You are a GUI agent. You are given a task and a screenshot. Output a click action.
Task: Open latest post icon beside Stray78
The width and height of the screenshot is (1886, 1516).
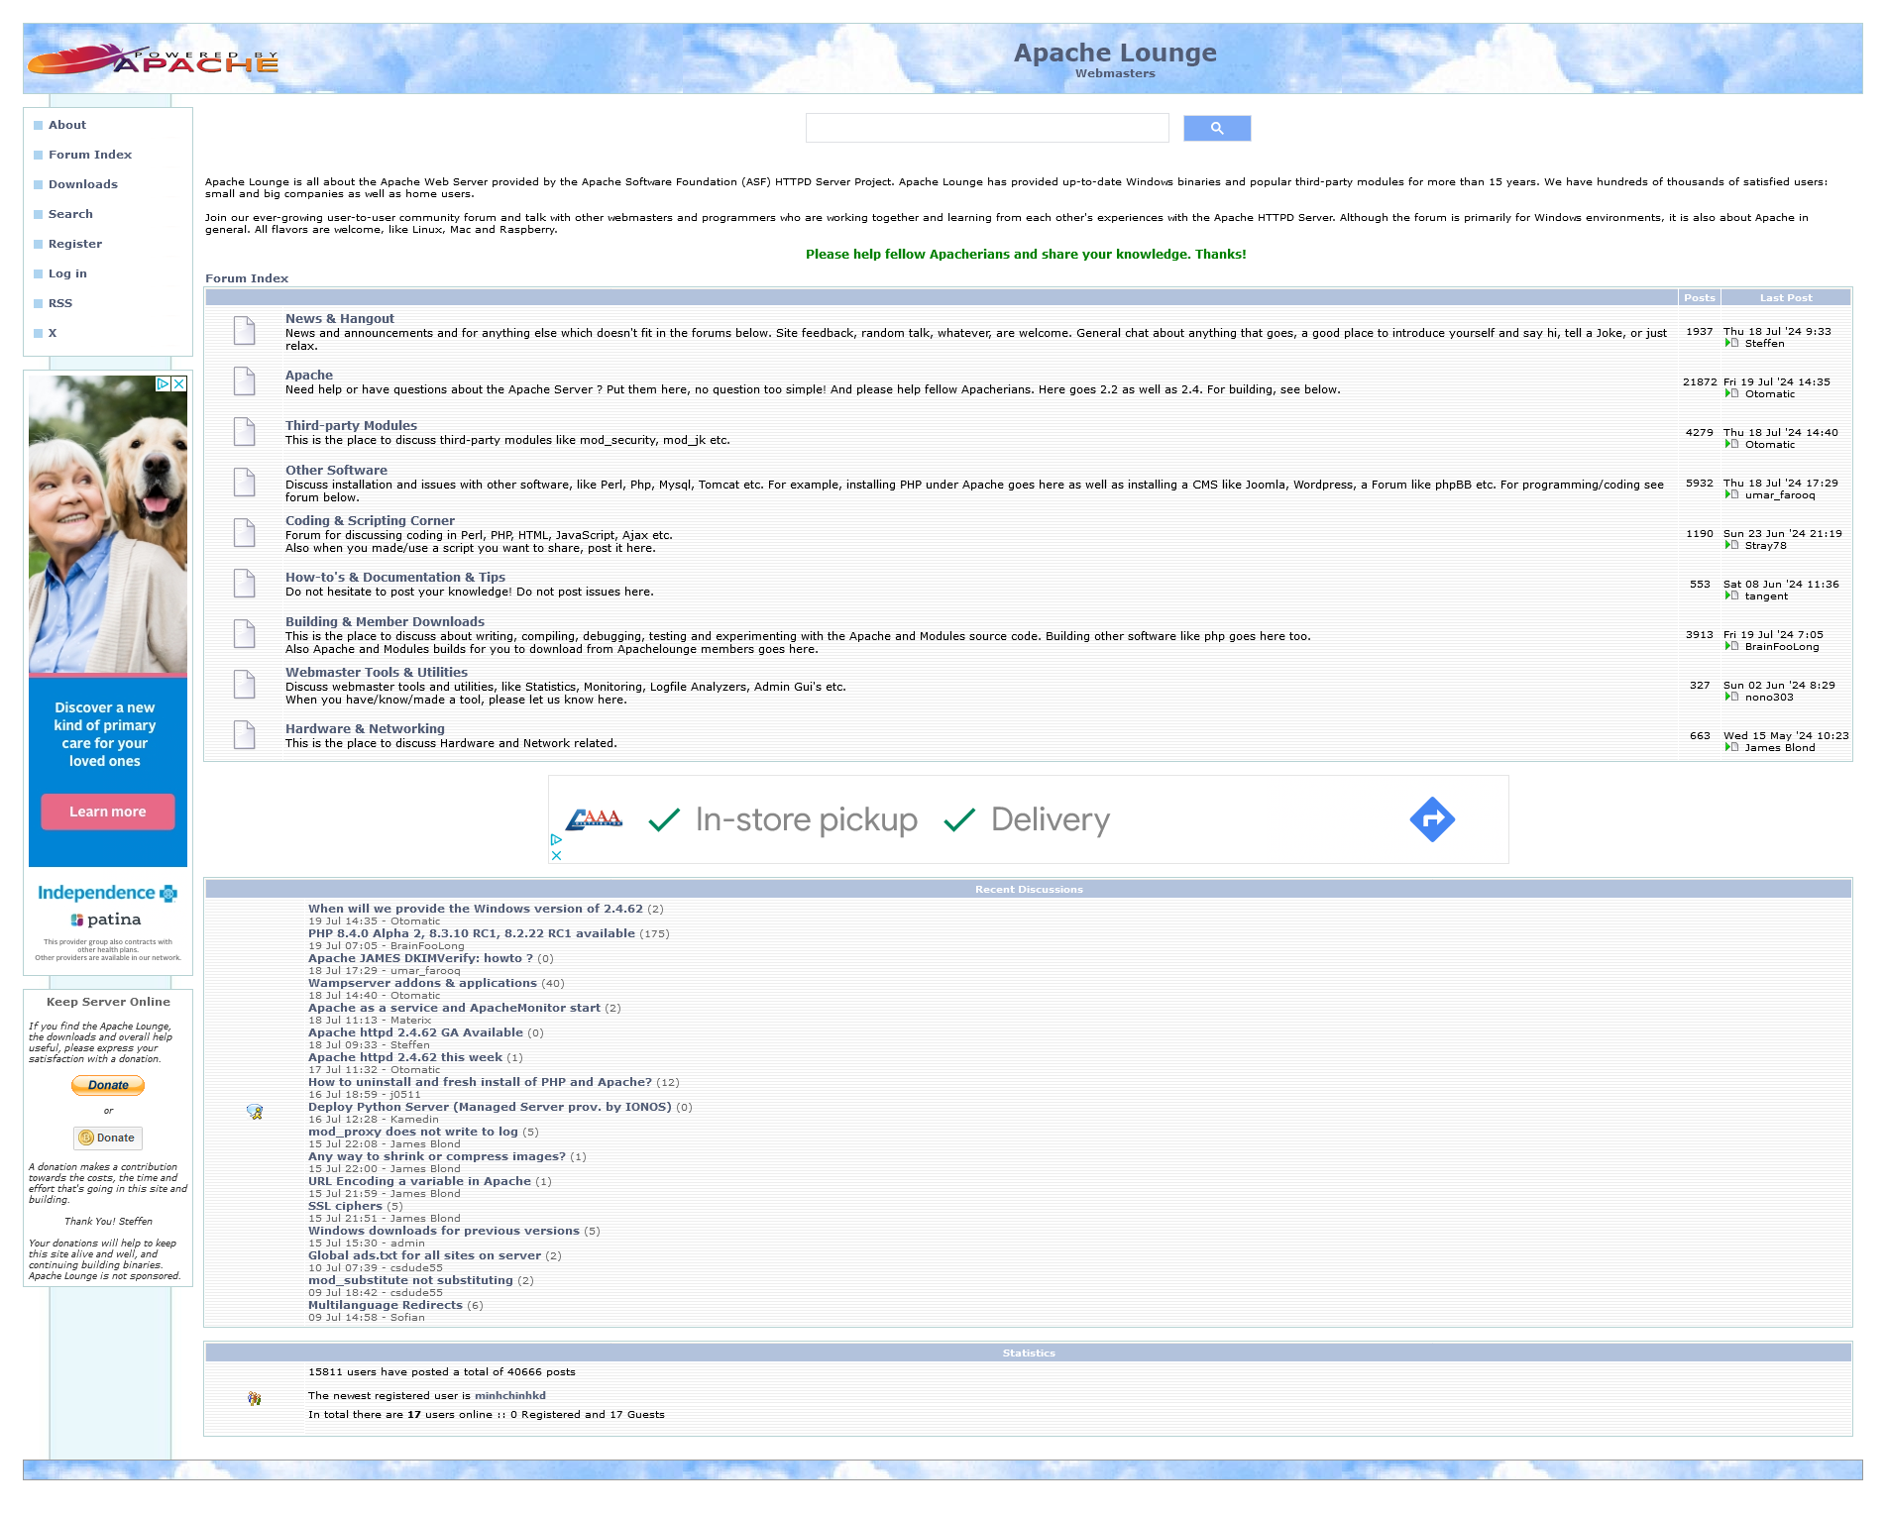[x=1731, y=545]
